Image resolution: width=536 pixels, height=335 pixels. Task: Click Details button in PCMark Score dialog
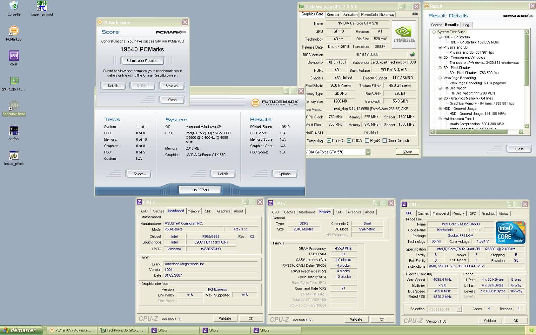click(114, 86)
